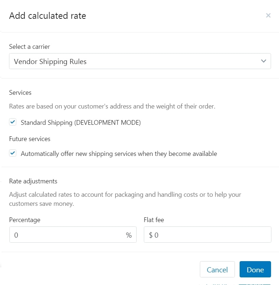Click the Rate adjustments heading

(33, 181)
